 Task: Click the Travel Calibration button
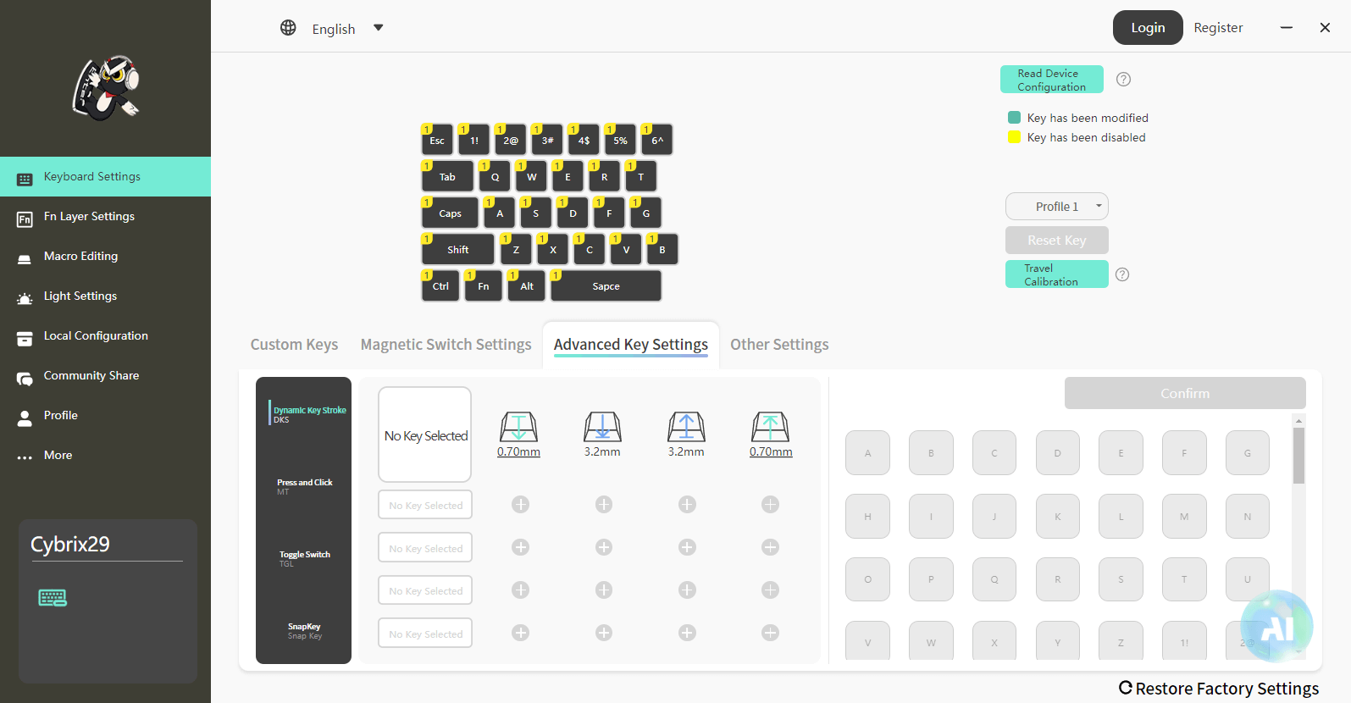(1056, 274)
